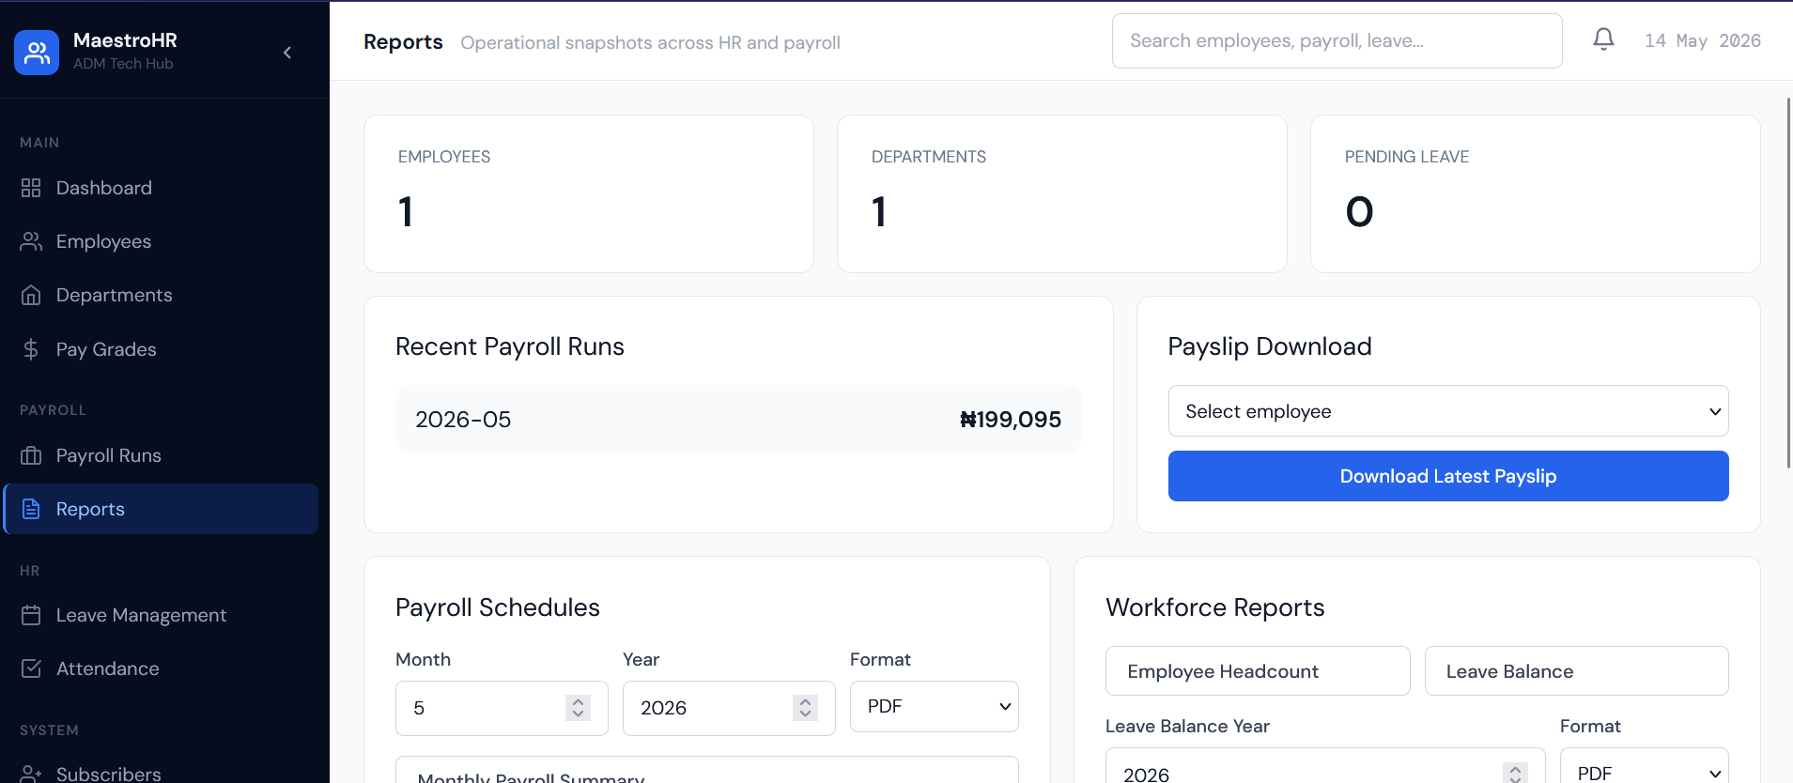1793x783 pixels.
Task: Click the MaestroHR logo icon
Action: [x=37, y=52]
